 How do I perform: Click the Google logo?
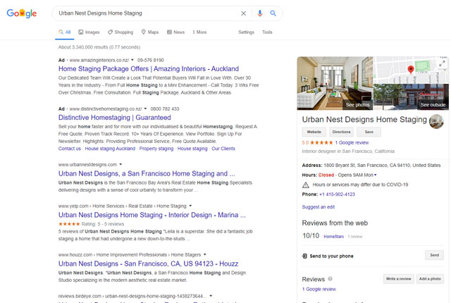[22, 13]
